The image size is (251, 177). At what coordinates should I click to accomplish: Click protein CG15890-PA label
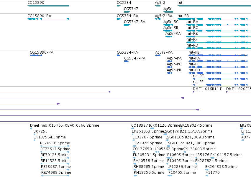pos(42,52)
